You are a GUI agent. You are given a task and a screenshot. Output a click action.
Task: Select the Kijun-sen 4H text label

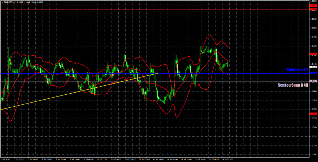pyautogui.click(x=297, y=70)
